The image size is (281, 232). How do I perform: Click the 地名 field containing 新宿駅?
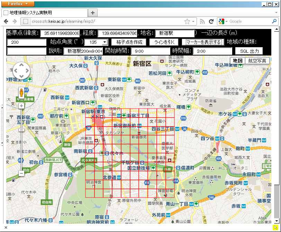[x=174, y=33]
